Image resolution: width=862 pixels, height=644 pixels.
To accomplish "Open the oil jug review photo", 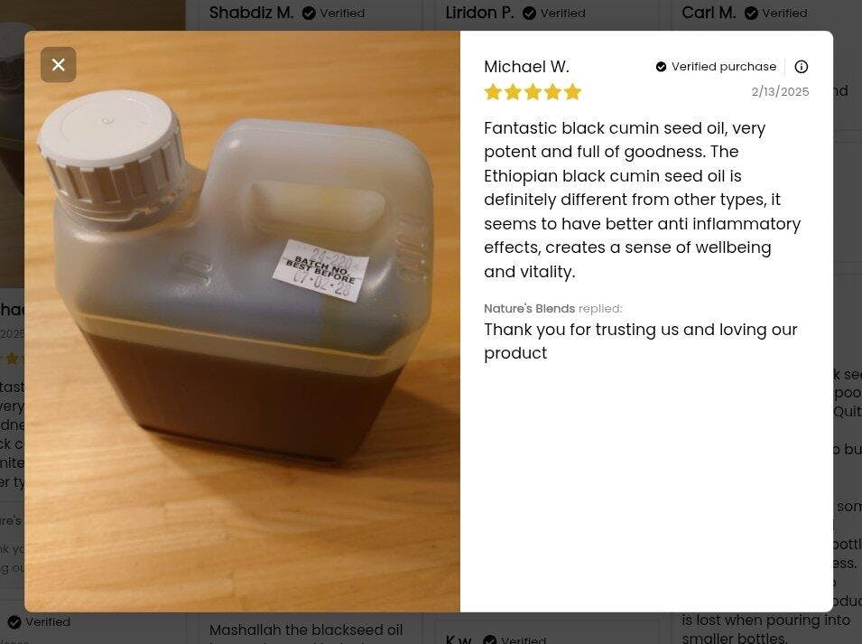I will pyautogui.click(x=242, y=322).
